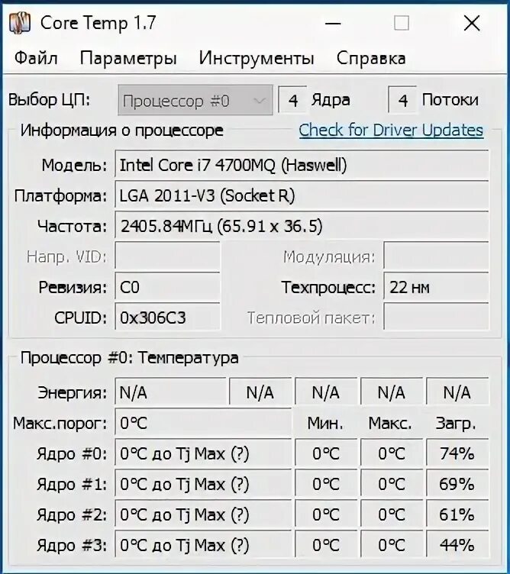Click the Выбор ЦП label
Viewport: 510px width, 574px height.
click(50, 100)
